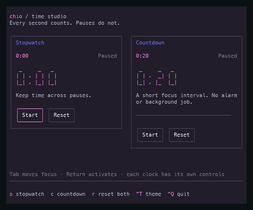Start the Stopwatch timer
This screenshot has height=210, width=253.
pos(30,115)
